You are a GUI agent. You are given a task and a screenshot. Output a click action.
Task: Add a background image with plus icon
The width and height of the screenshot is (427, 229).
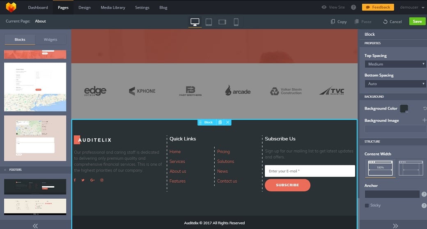click(424, 120)
